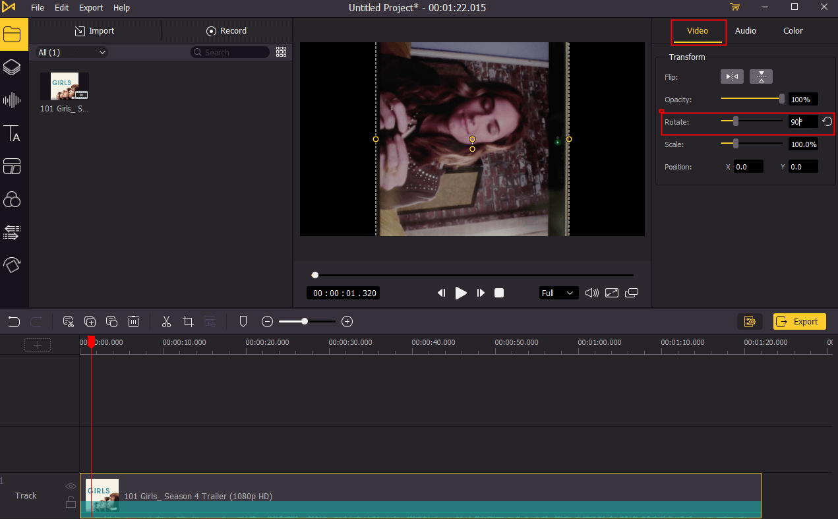Open the Audio library panel in the sidebar

(x=13, y=100)
